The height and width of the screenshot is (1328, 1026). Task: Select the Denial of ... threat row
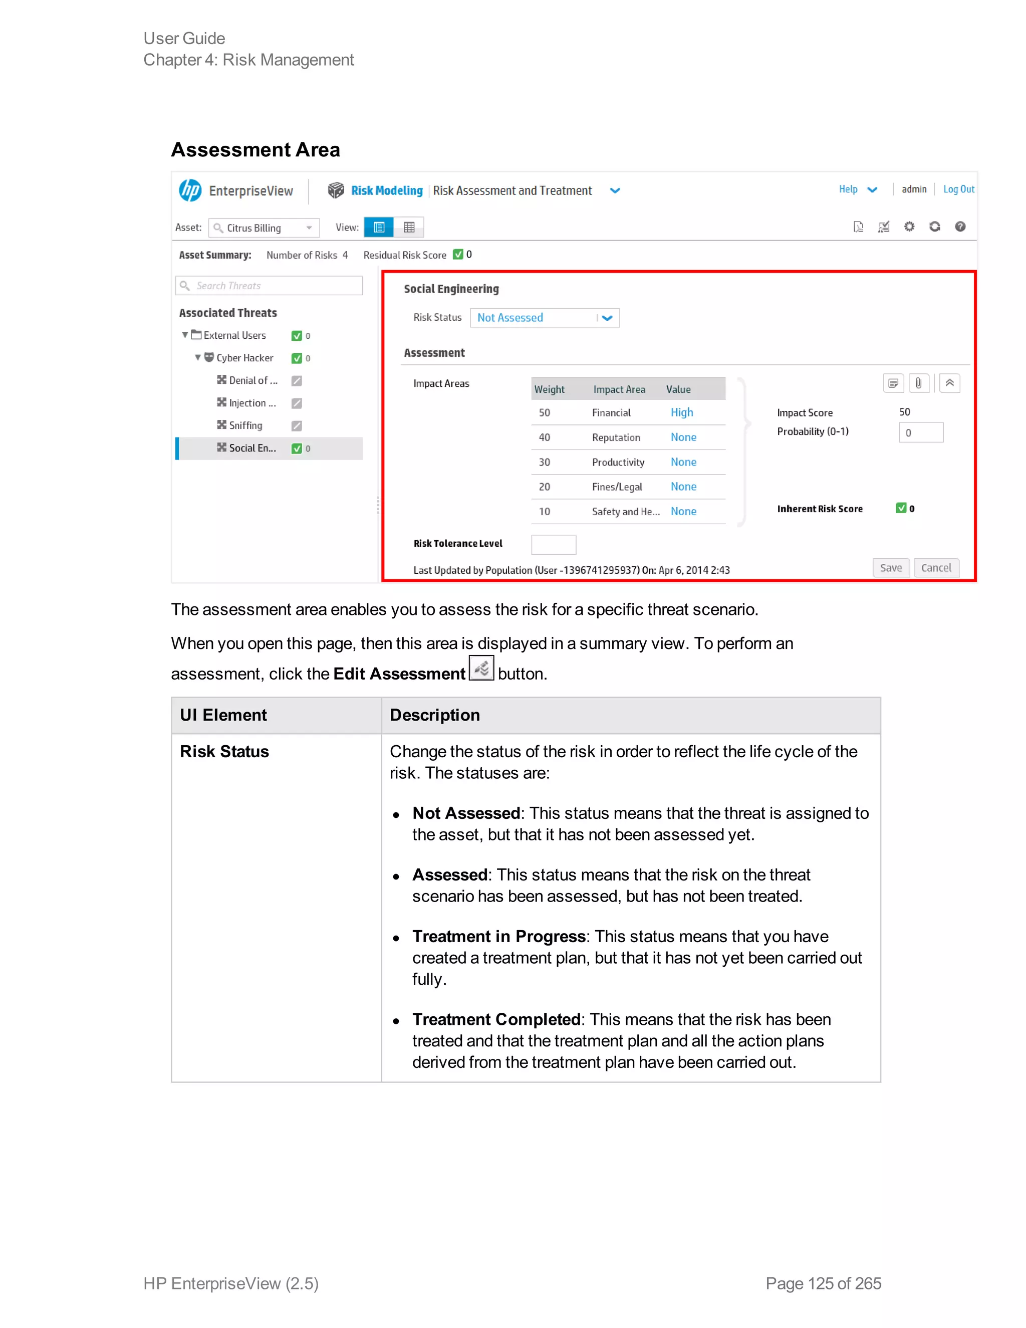tap(269, 381)
